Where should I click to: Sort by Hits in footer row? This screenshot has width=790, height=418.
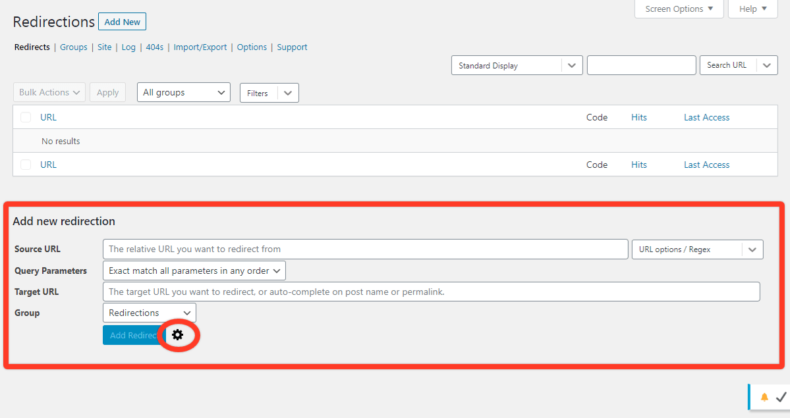pos(639,165)
